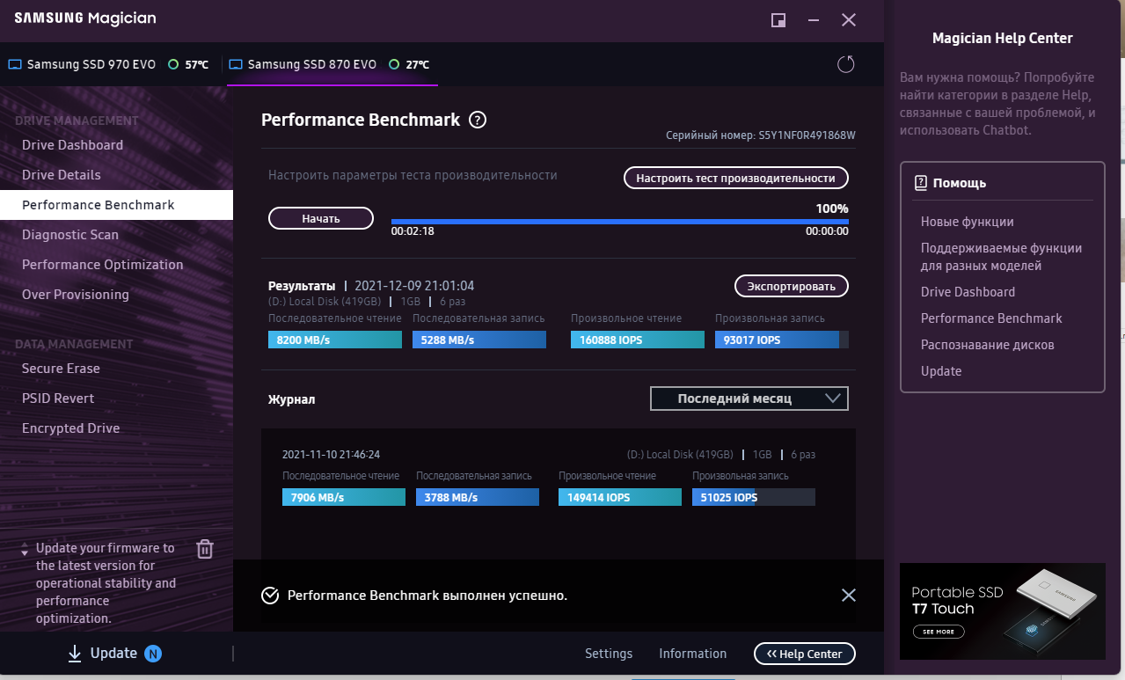Screen dimensions: 1125x680
Task: Open Drive Details in sidebar
Action: pos(62,175)
